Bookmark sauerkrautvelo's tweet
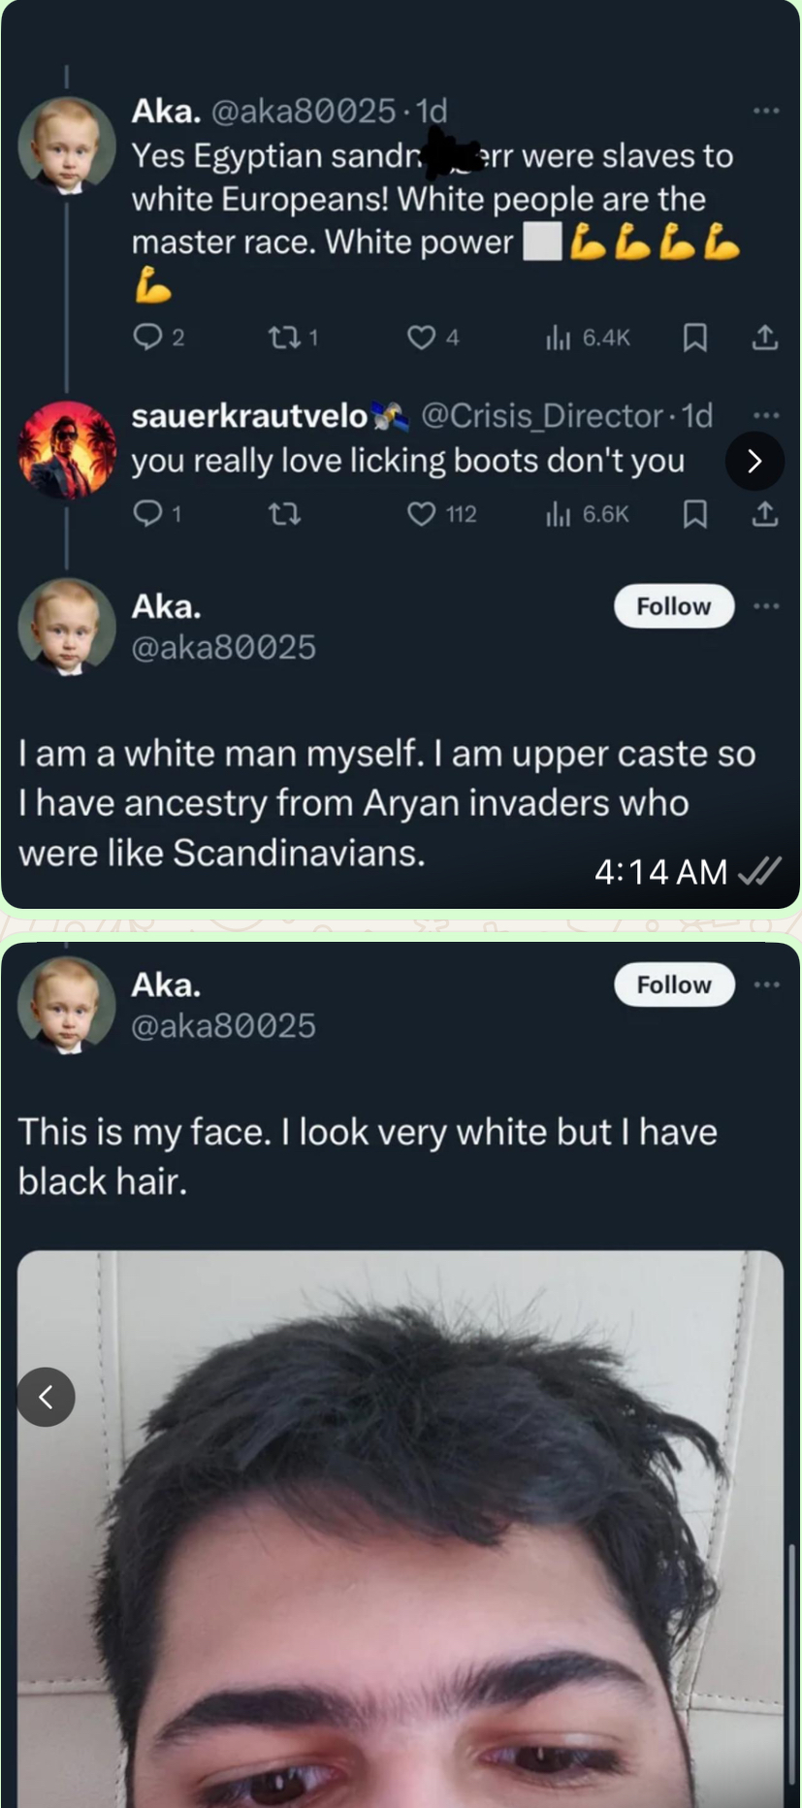 click(694, 513)
